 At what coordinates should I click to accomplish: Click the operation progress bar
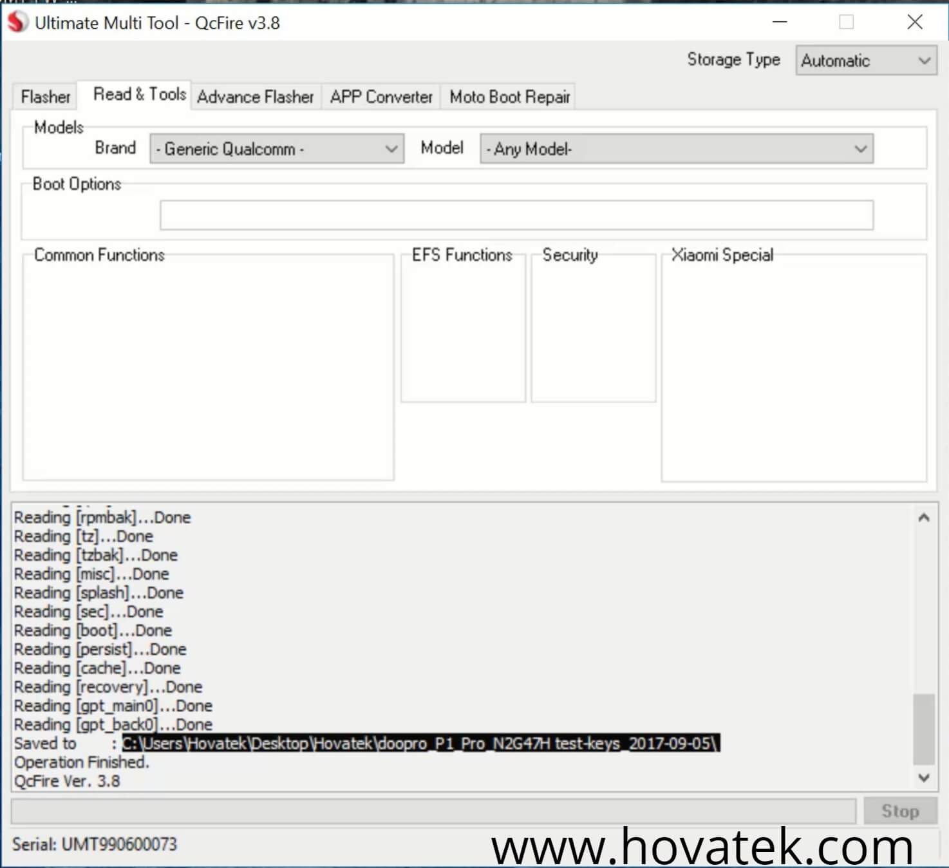433,811
